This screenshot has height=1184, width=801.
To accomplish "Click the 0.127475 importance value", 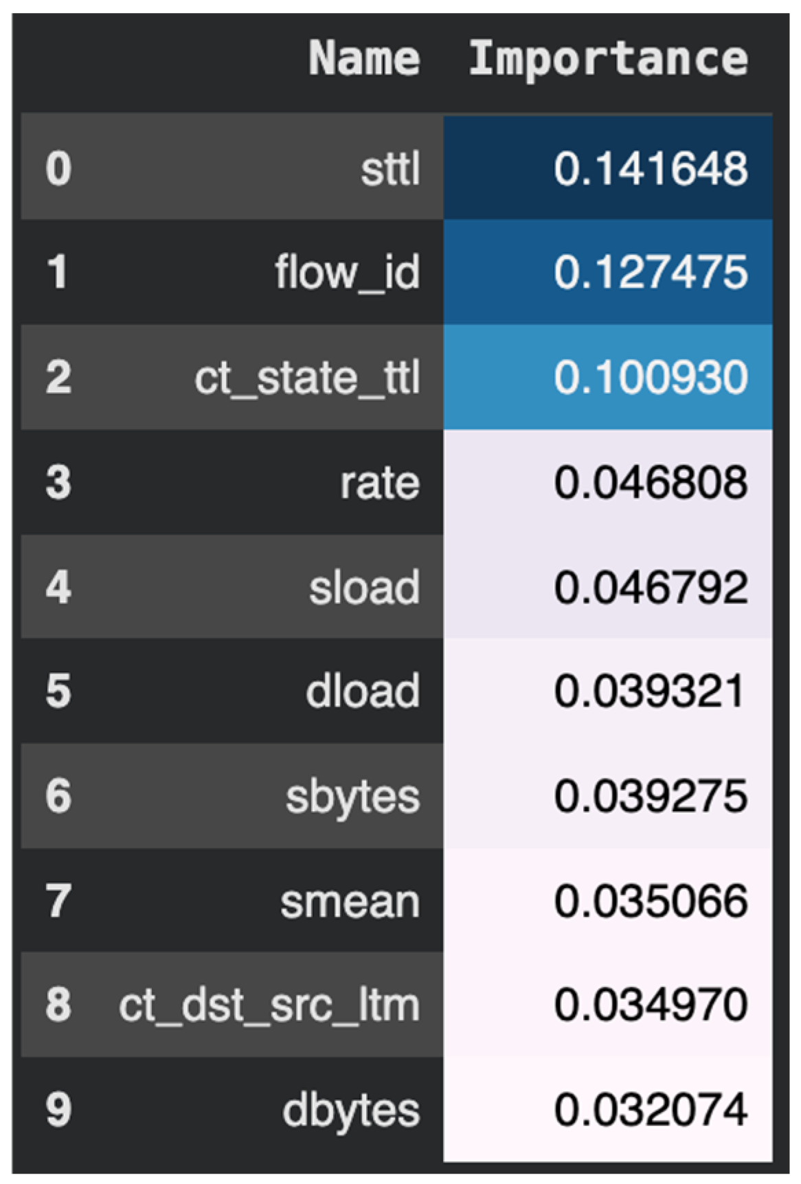I will pos(650,273).
